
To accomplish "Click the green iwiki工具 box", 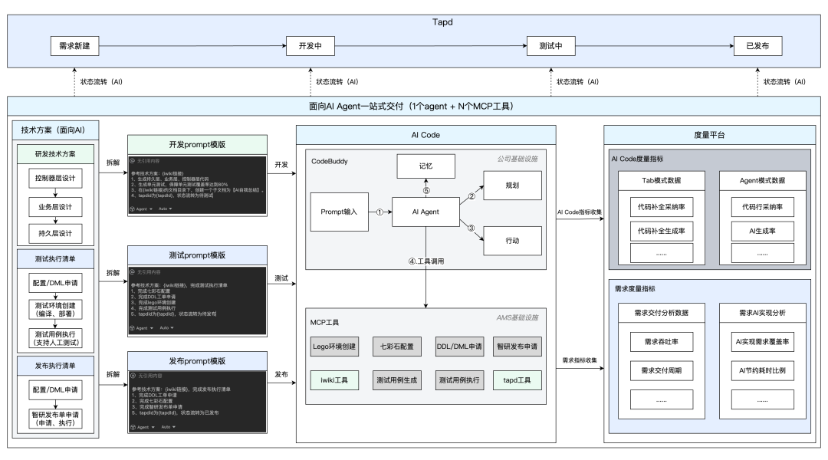I will pyautogui.click(x=334, y=379).
